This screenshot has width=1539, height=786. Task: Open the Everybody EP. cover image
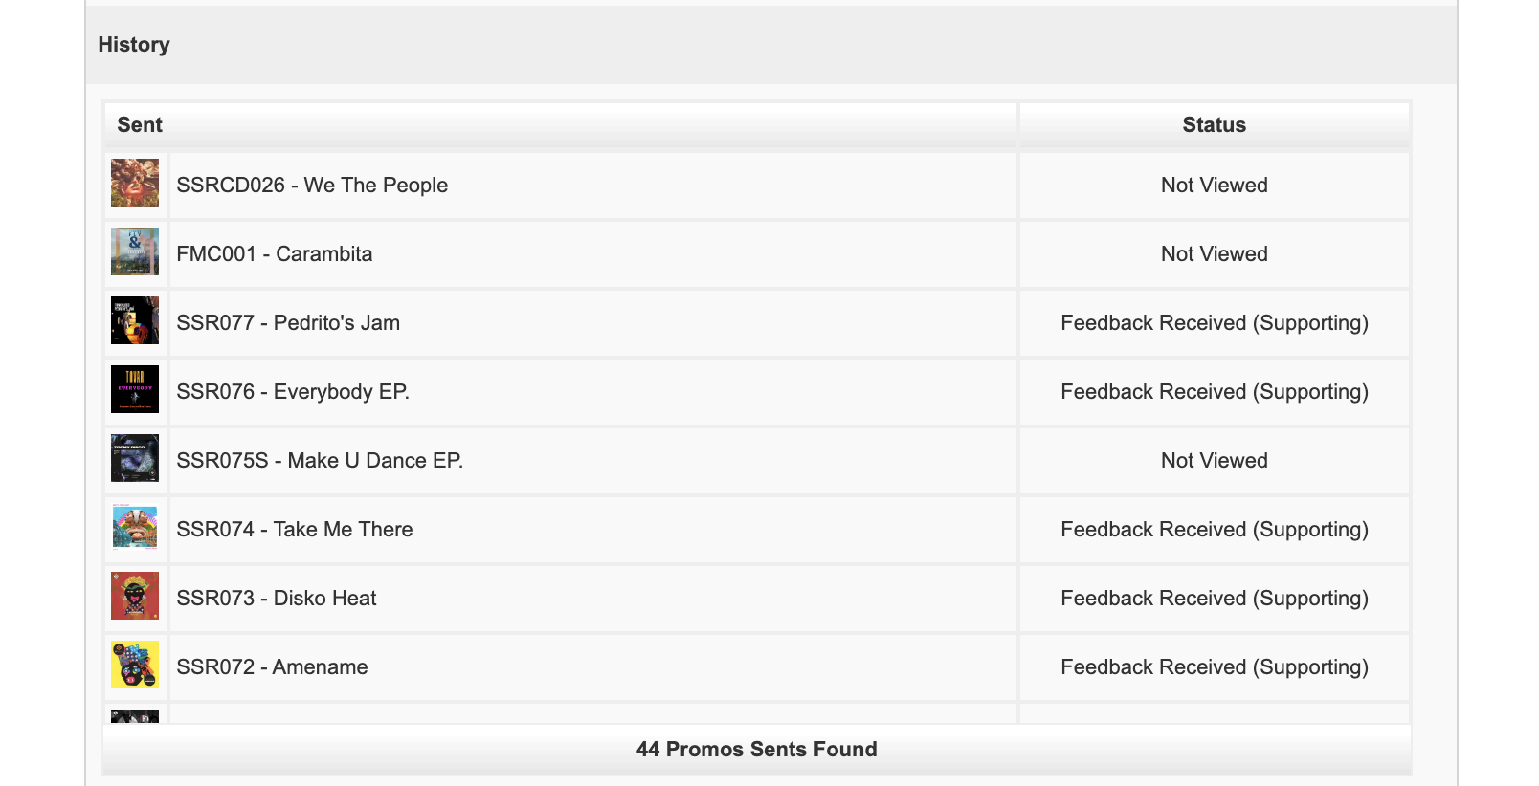[135, 389]
